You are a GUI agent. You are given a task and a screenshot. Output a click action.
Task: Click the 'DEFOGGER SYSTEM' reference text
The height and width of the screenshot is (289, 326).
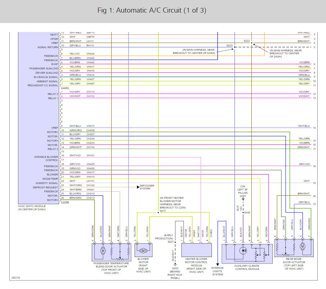click(147, 187)
